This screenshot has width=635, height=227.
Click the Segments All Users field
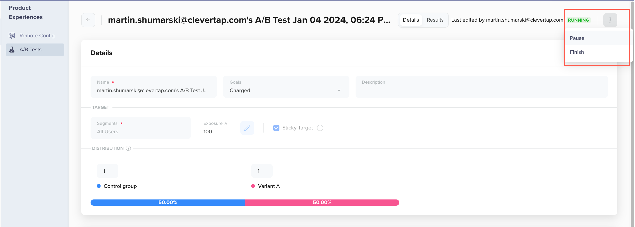pos(140,128)
